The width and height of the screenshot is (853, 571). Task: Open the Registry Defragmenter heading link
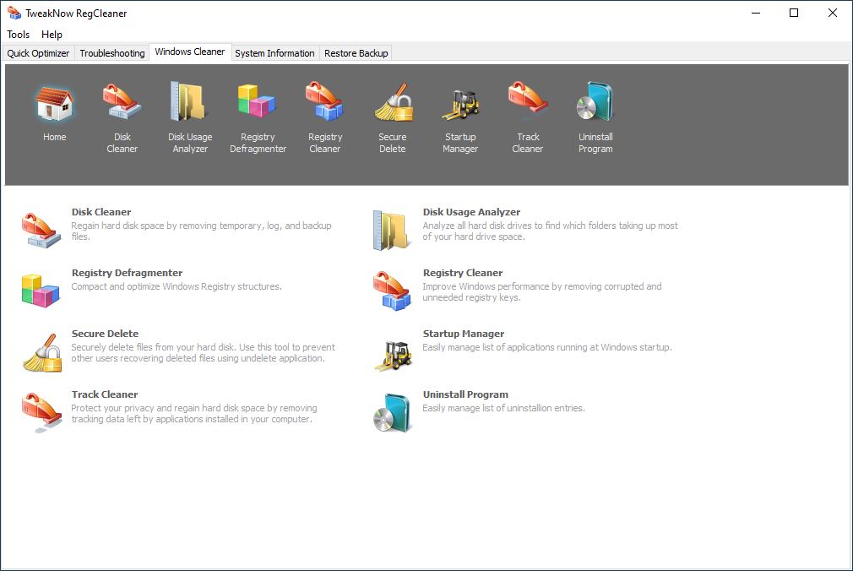pos(127,274)
